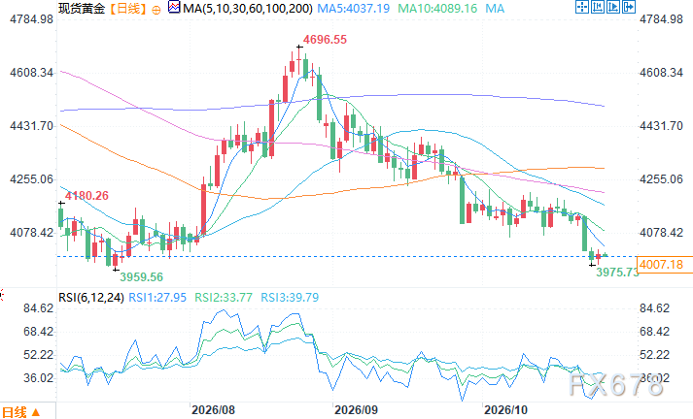
Task: Open MA(5,10,30,60,100,200) parameter settings
Action: click(x=248, y=8)
